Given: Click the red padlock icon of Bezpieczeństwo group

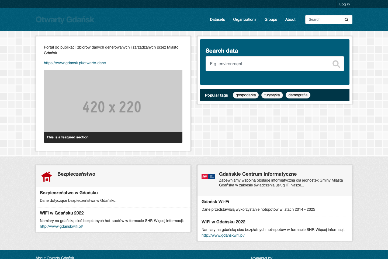Looking at the screenshot, I should click(46, 176).
